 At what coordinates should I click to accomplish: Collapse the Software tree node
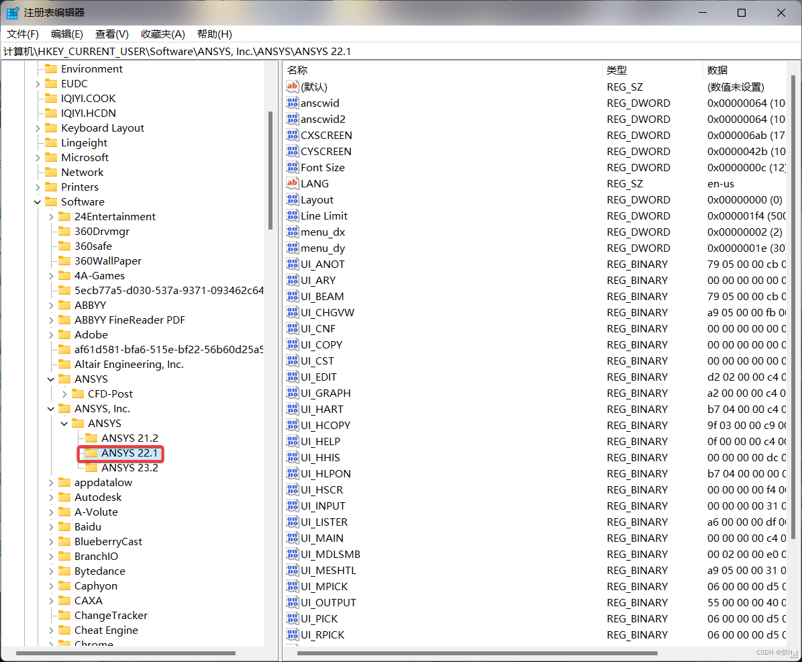[x=38, y=202]
